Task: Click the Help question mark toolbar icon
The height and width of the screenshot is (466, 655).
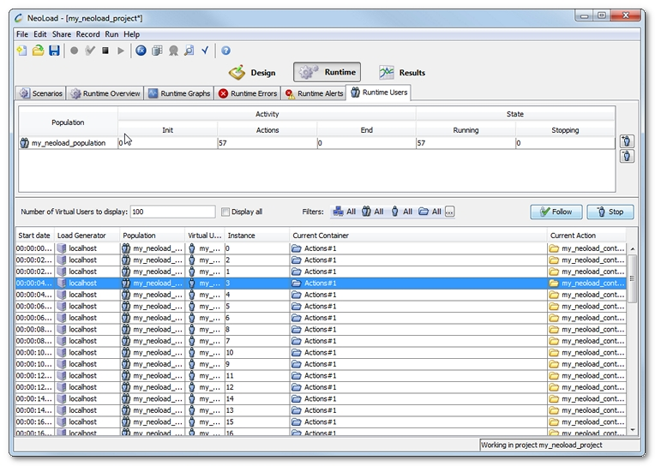Action: point(225,51)
